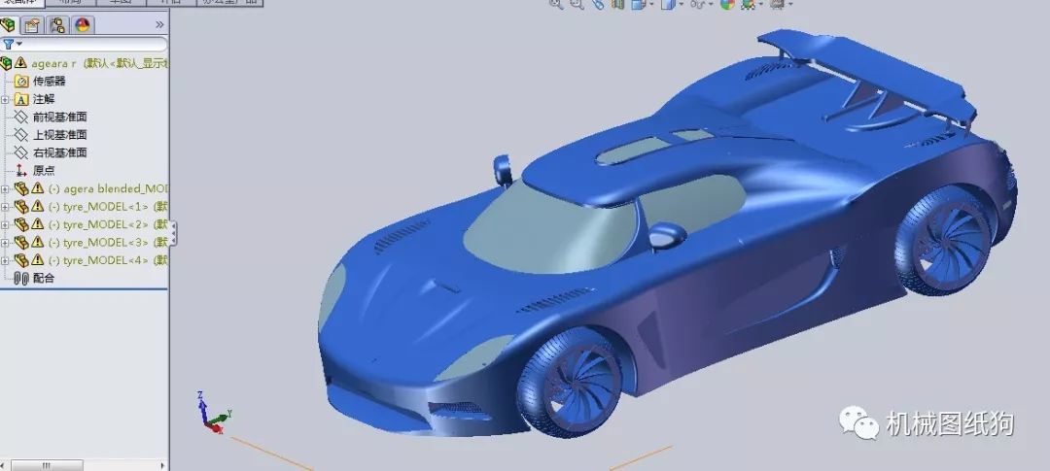
Task: Click the 右视基准面 plane icon
Action: click(21, 152)
